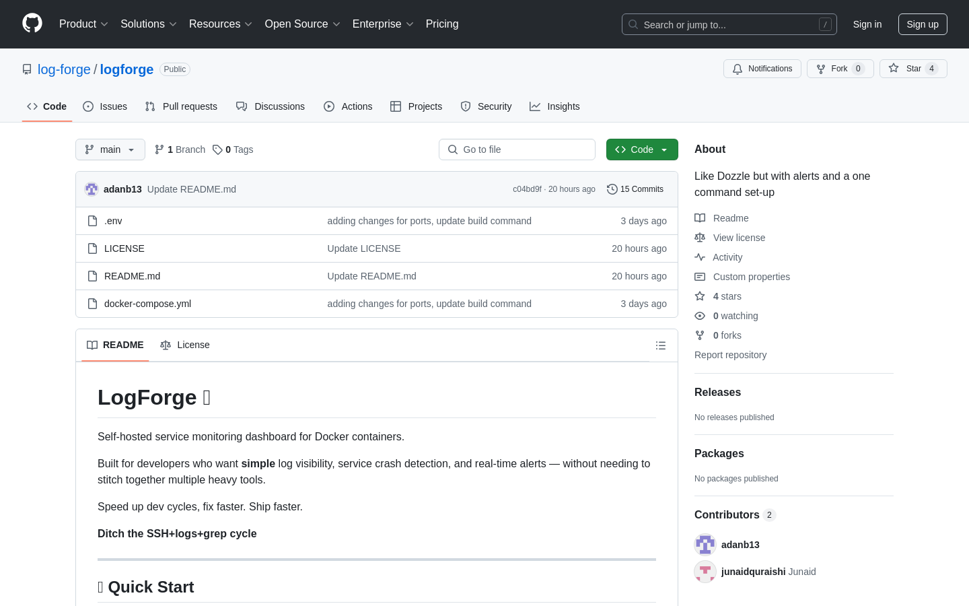Screen dimensions: 969x606
Task: Open adanb13 author link in commit bar
Action: (x=122, y=189)
